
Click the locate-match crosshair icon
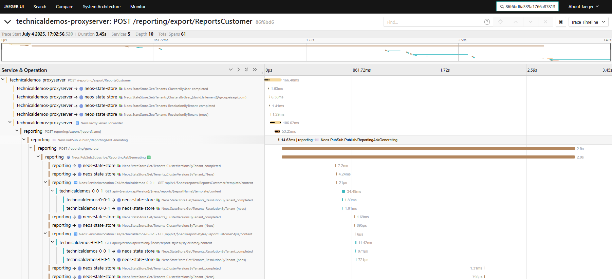[x=500, y=22]
